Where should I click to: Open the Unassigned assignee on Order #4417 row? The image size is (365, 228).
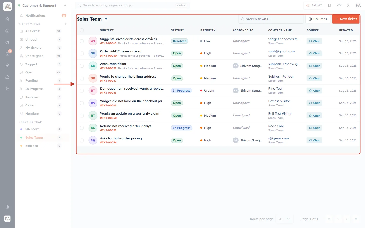(x=241, y=53)
